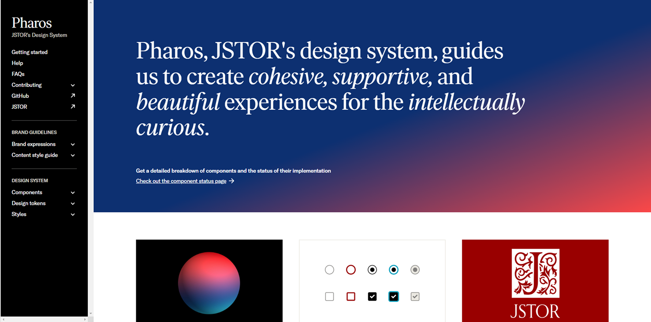This screenshot has width=651, height=322.
Task: Expand the Styles chevron
Action: (x=73, y=215)
